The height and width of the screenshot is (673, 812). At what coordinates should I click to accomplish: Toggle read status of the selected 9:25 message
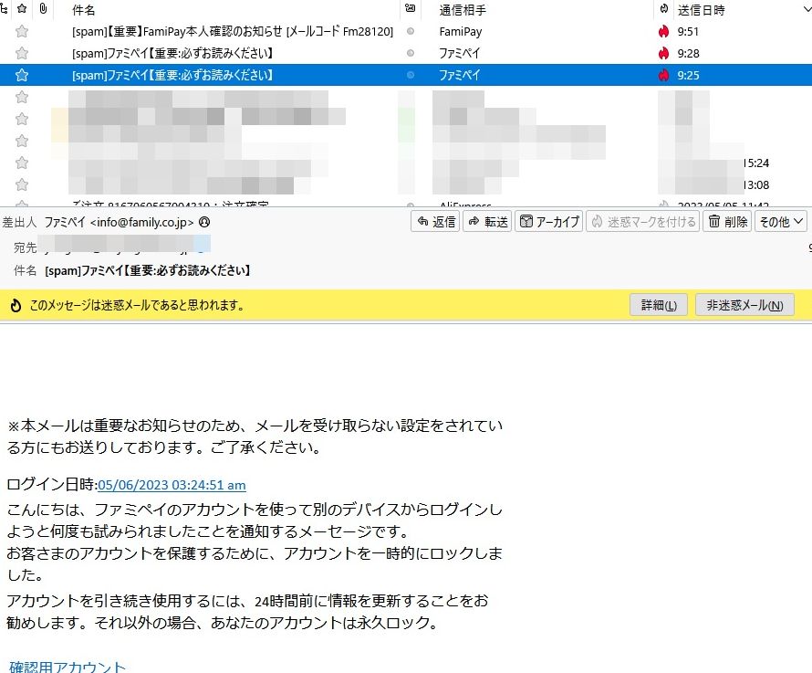tap(411, 75)
